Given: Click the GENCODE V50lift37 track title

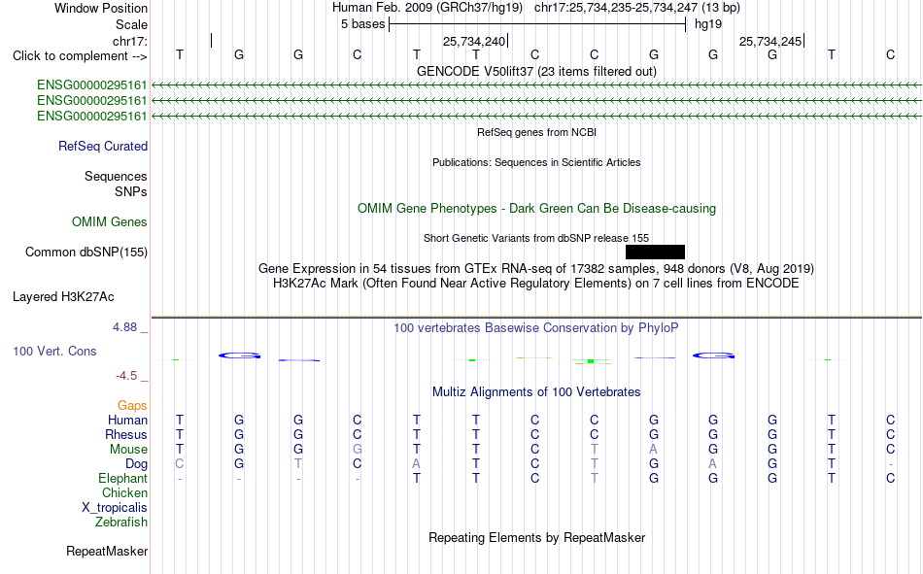Looking at the screenshot, I should 536,71.
